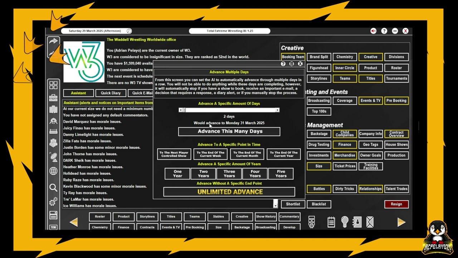
Task: Open the Inner Circle button
Action: pyautogui.click(x=345, y=68)
